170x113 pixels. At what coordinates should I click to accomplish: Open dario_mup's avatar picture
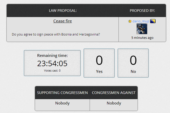click(x=142, y=29)
